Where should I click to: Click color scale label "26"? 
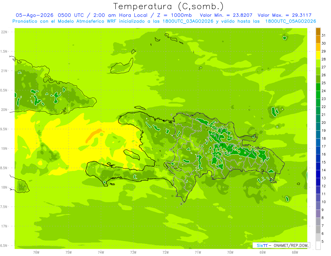pos(324,75)
